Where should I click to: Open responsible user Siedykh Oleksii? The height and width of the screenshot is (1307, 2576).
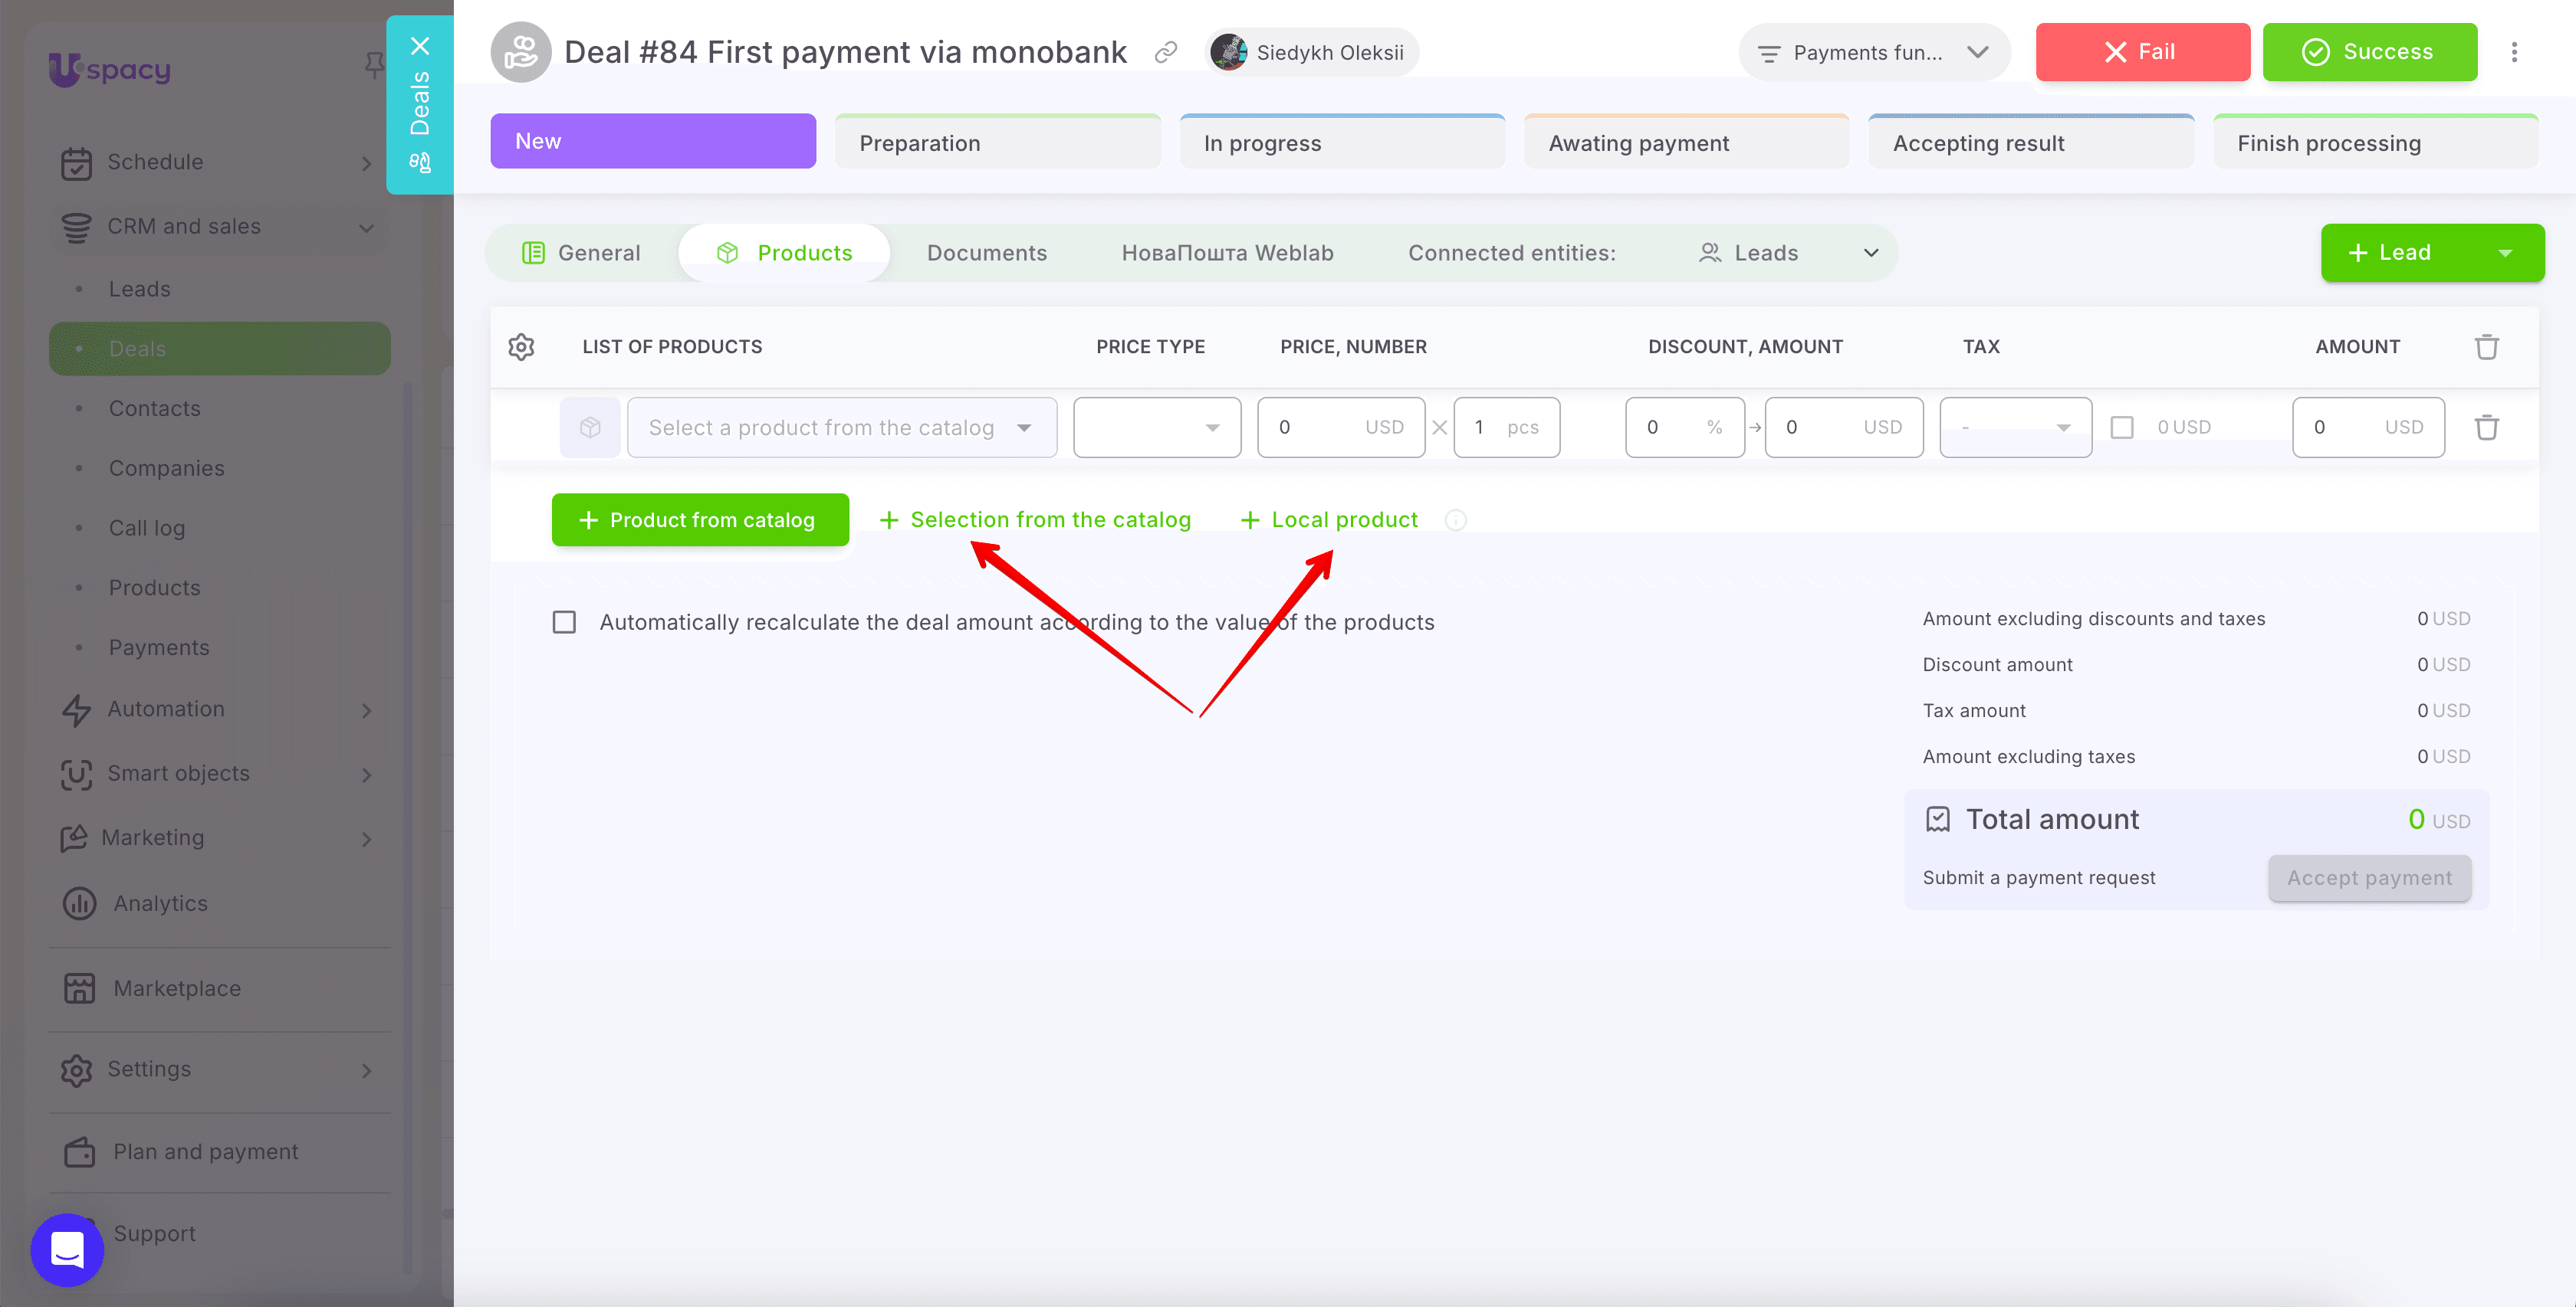(x=1312, y=52)
